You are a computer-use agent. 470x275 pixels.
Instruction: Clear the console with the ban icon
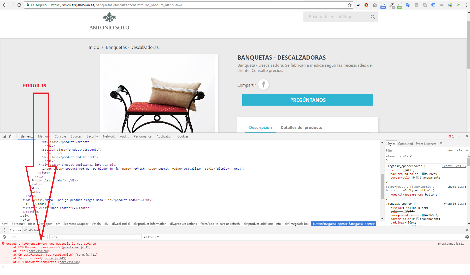tap(4, 237)
